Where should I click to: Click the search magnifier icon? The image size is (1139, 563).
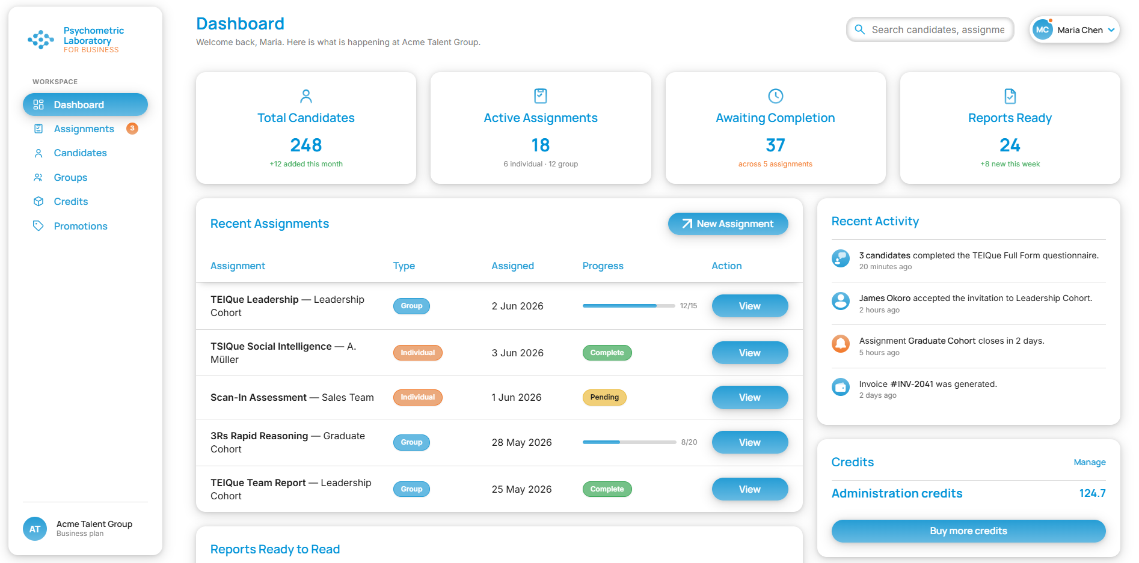[x=860, y=29]
